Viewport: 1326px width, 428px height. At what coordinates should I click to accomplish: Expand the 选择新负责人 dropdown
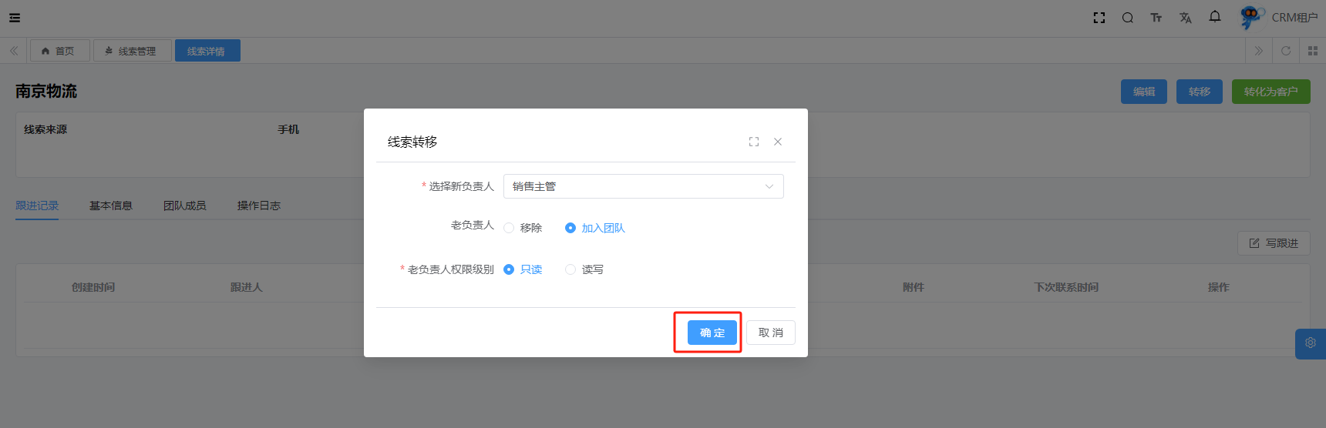[x=643, y=186]
